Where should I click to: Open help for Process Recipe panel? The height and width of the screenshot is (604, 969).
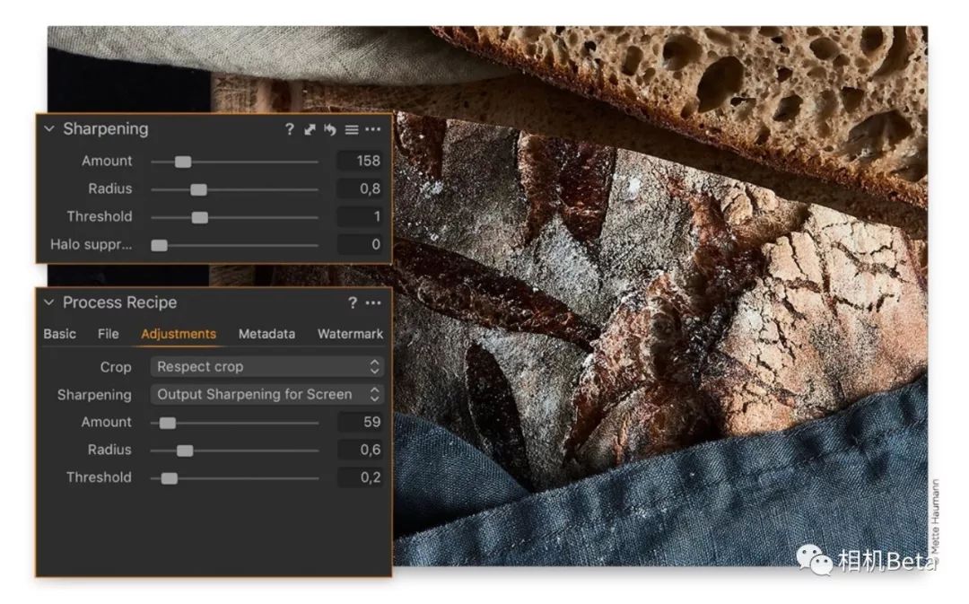pyautogui.click(x=353, y=303)
